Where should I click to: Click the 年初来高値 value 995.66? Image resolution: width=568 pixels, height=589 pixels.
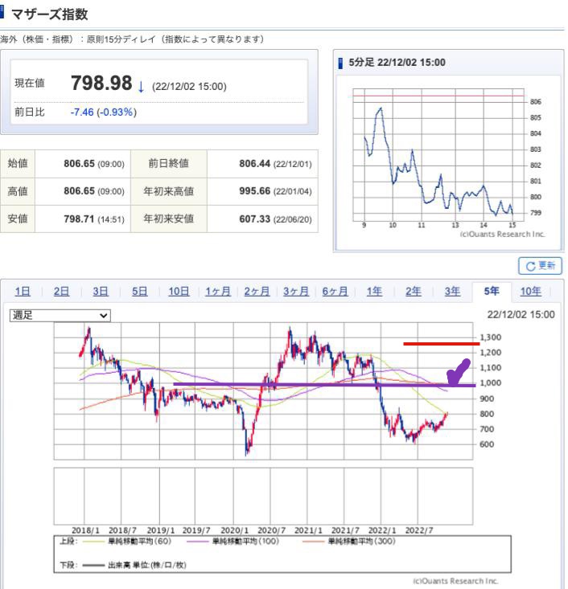pos(255,190)
